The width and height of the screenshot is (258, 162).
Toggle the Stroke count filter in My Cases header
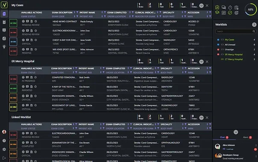(x=140, y=5)
